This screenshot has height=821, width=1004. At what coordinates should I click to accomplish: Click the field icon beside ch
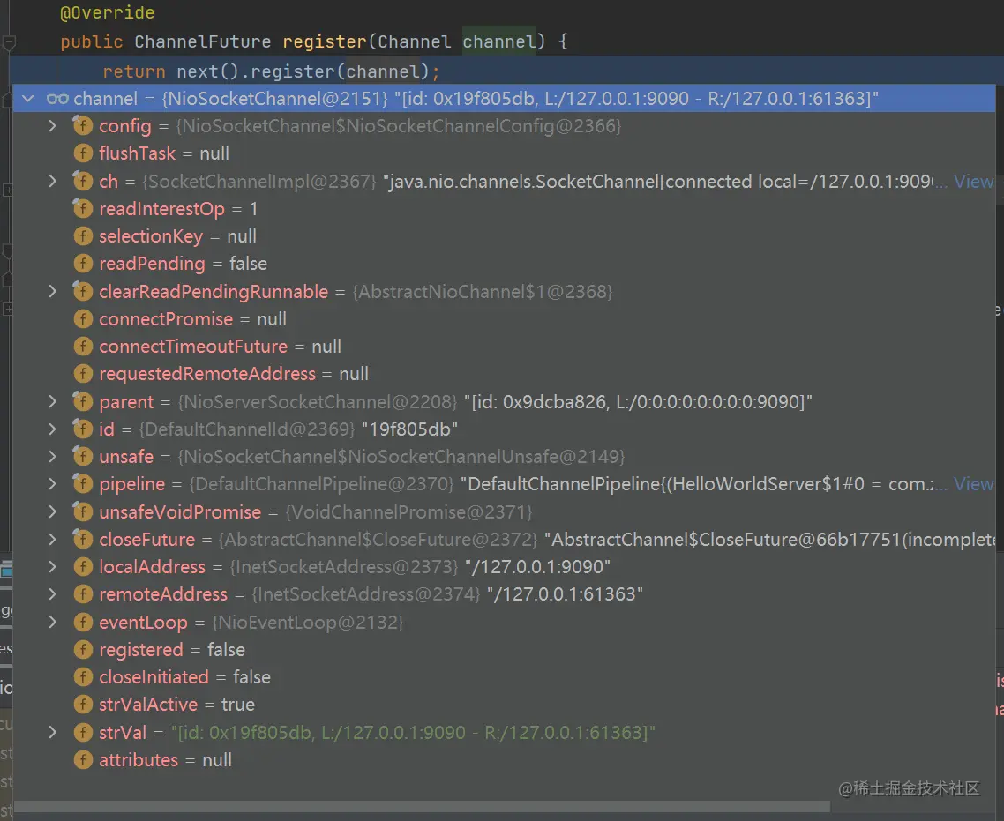(83, 181)
